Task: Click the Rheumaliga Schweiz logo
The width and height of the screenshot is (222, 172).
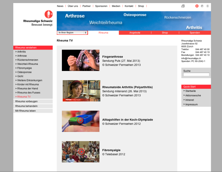Action: click(x=38, y=18)
